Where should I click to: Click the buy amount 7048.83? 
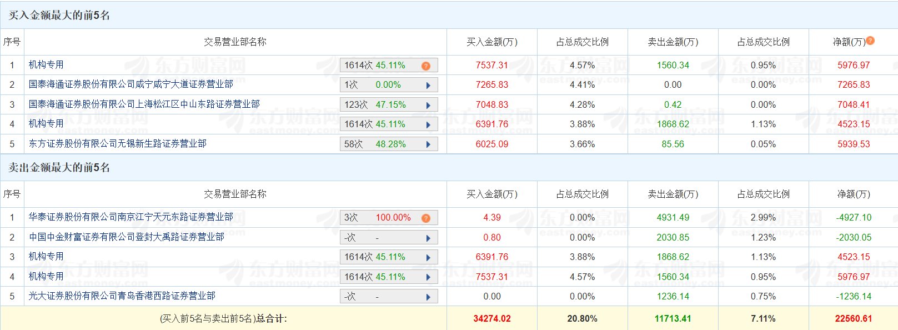[x=492, y=104]
